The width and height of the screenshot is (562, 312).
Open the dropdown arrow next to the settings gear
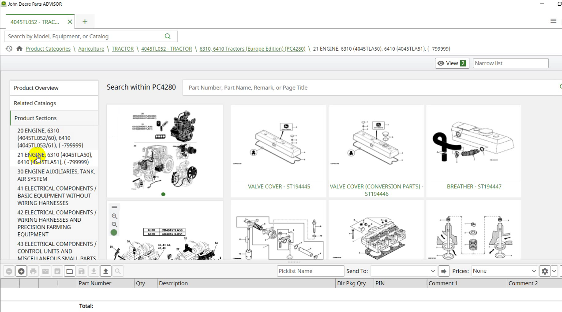[555, 271]
